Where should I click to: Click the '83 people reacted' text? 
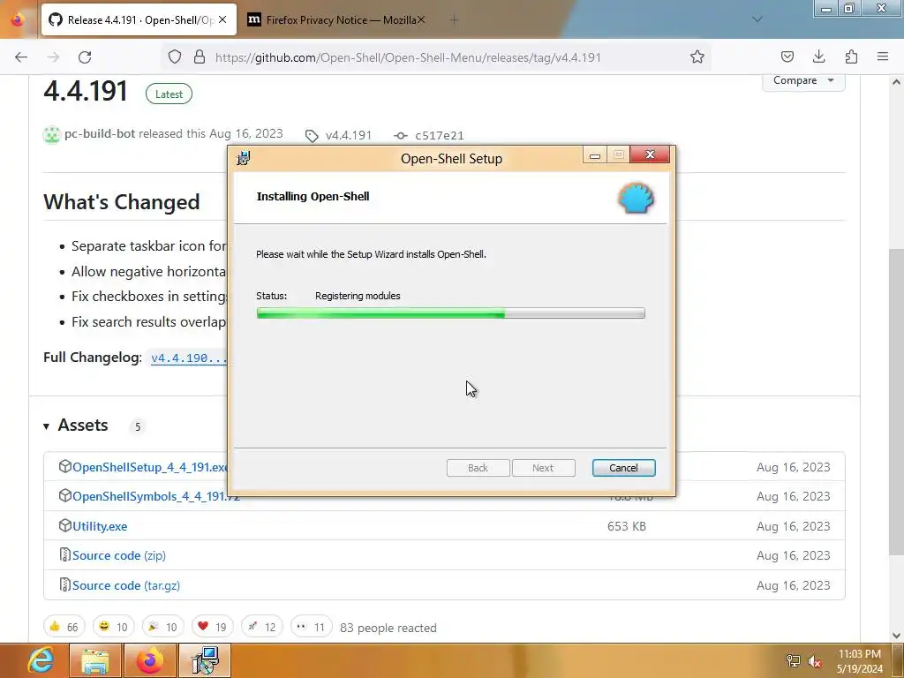tap(388, 628)
